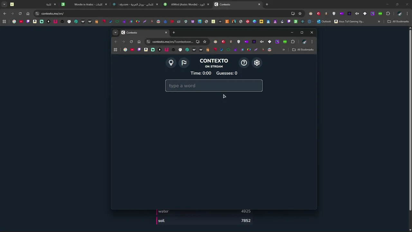This screenshot has width=412, height=232.
Task: Open PayPal bookmark in front window
Action: click(x=221, y=50)
